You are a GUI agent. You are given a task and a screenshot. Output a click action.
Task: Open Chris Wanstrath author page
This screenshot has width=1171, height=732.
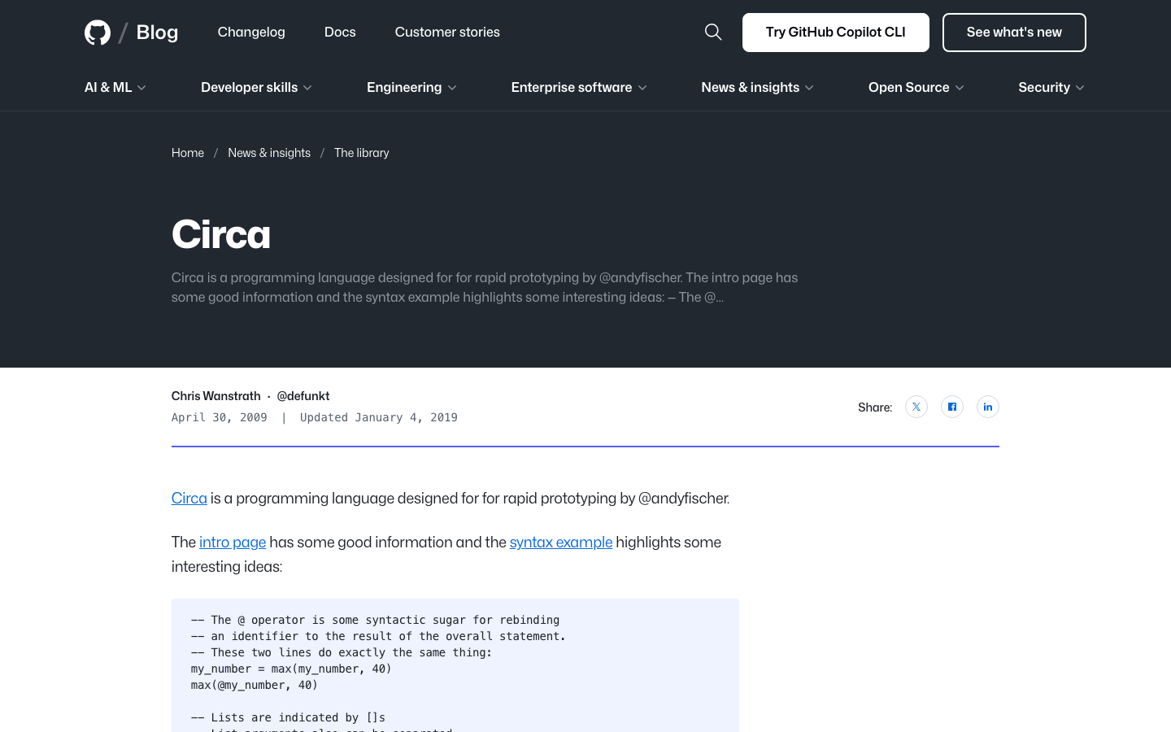[x=216, y=396]
